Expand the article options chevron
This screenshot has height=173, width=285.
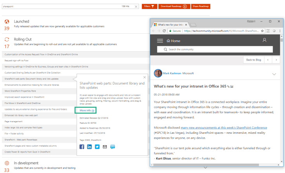coord(274,74)
